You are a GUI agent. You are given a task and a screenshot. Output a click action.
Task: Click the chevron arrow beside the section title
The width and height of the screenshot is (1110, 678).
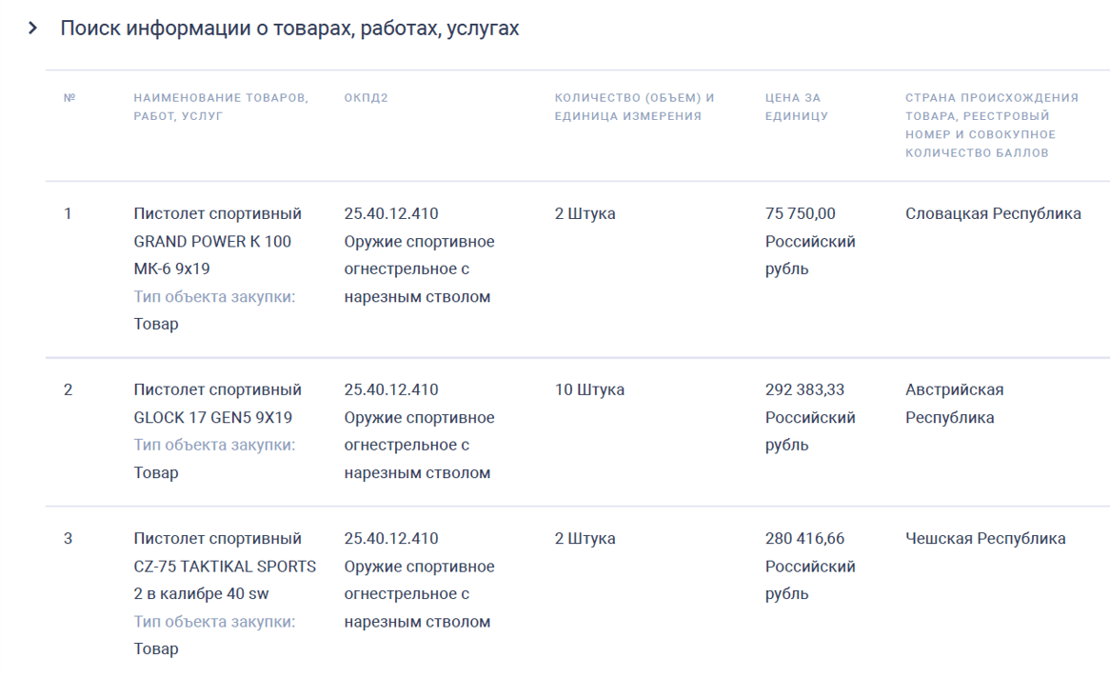coord(32,29)
